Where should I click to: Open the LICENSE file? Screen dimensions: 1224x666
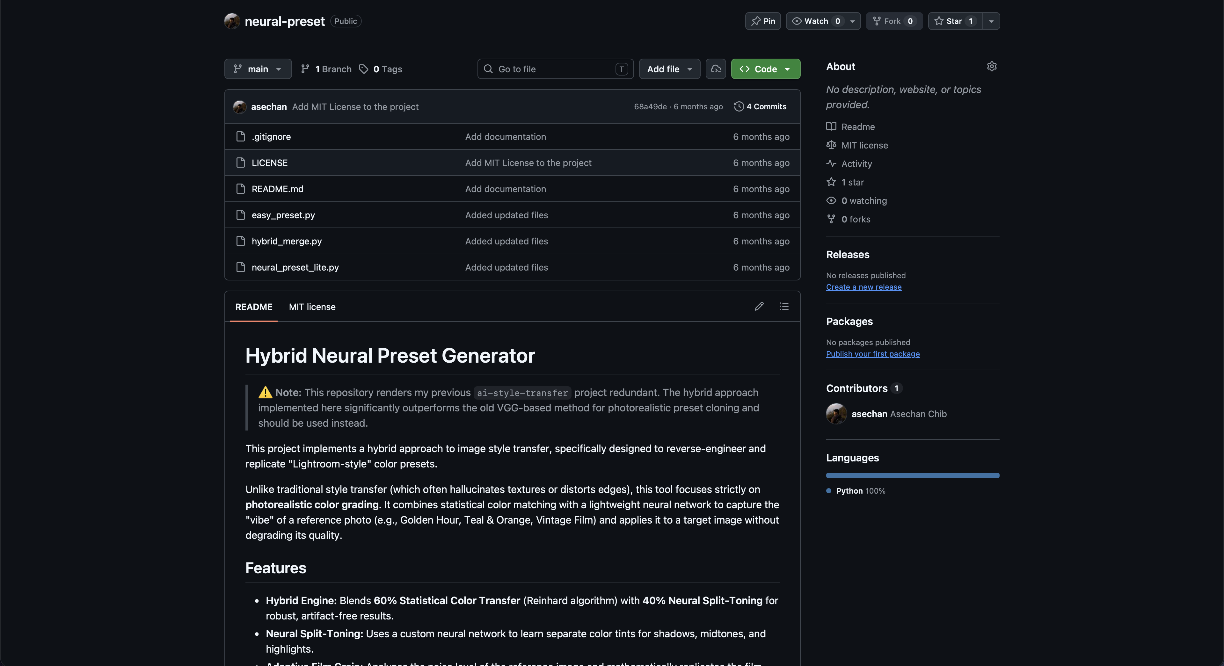269,163
